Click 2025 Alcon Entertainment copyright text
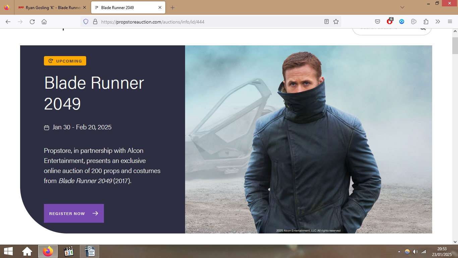The image size is (458, 258). pyautogui.click(x=308, y=230)
